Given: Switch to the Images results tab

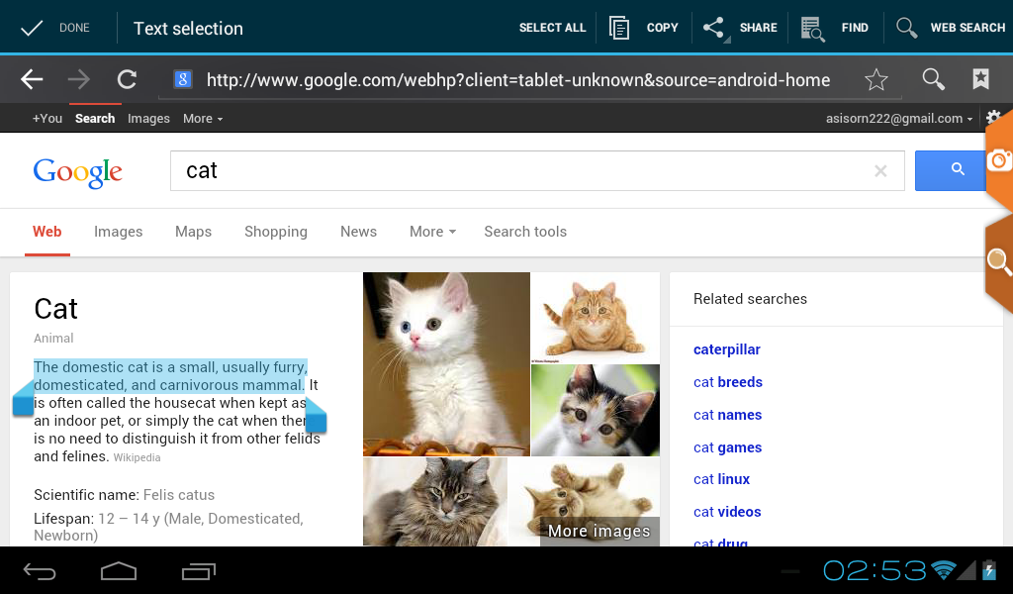Looking at the screenshot, I should [x=119, y=232].
